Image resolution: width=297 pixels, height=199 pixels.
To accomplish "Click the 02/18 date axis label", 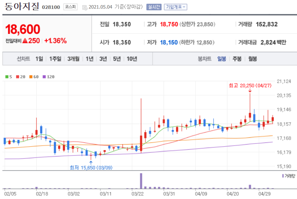I will tap(42, 194).
